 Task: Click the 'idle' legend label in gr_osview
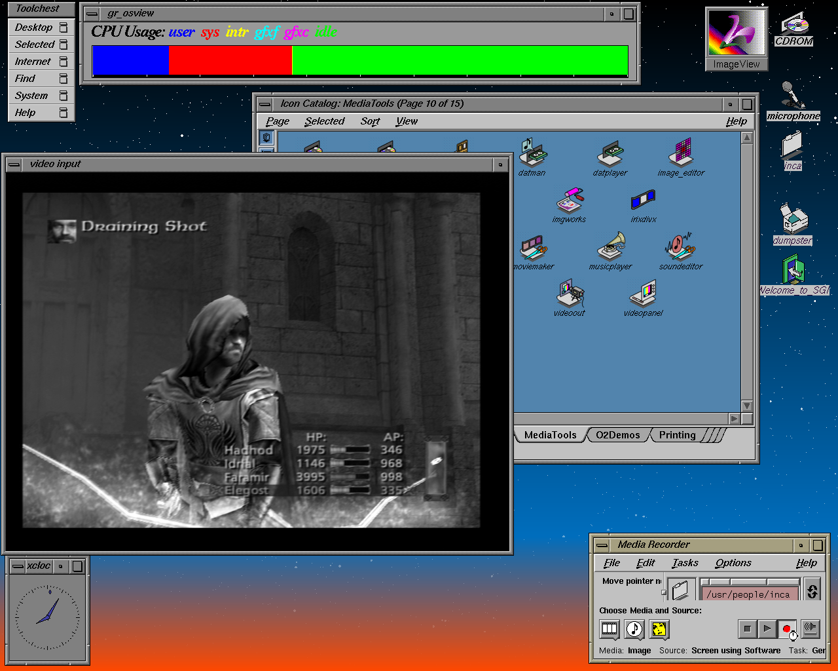pos(326,32)
